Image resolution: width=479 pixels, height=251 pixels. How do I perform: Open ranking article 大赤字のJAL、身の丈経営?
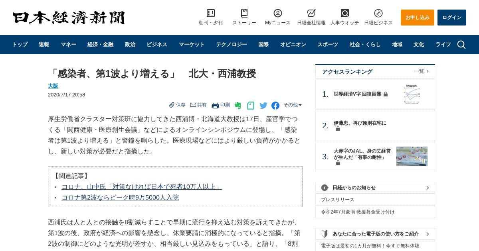[362, 154]
